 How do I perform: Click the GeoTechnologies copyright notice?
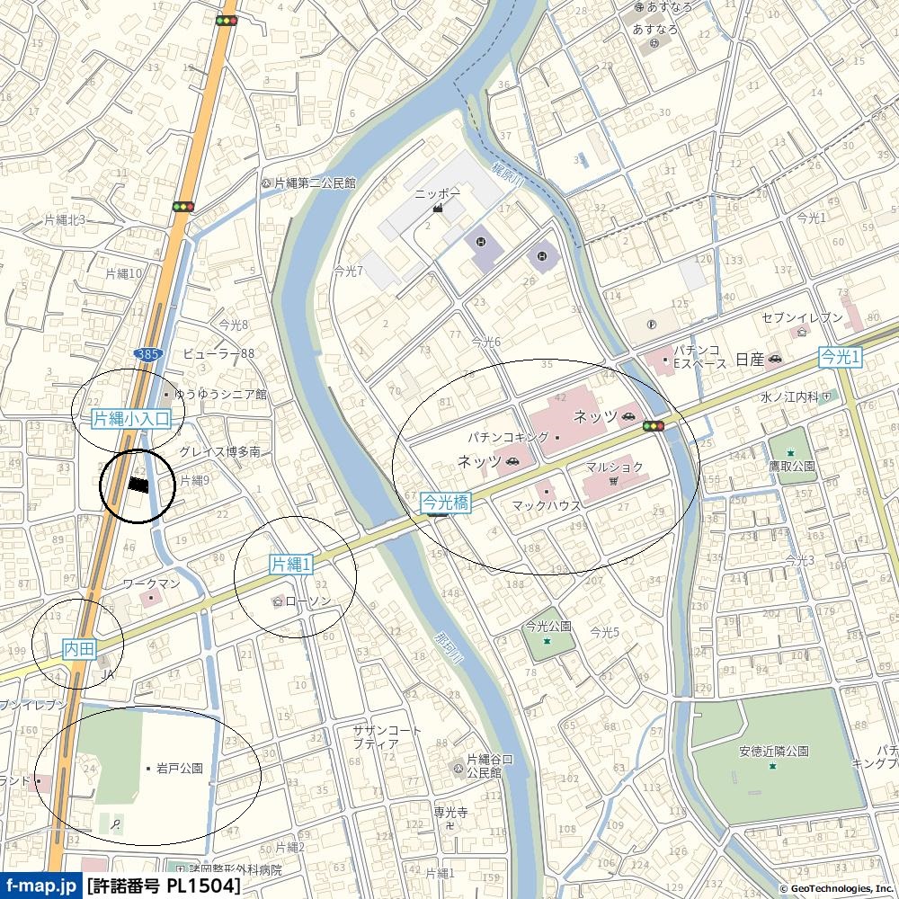click(x=838, y=889)
